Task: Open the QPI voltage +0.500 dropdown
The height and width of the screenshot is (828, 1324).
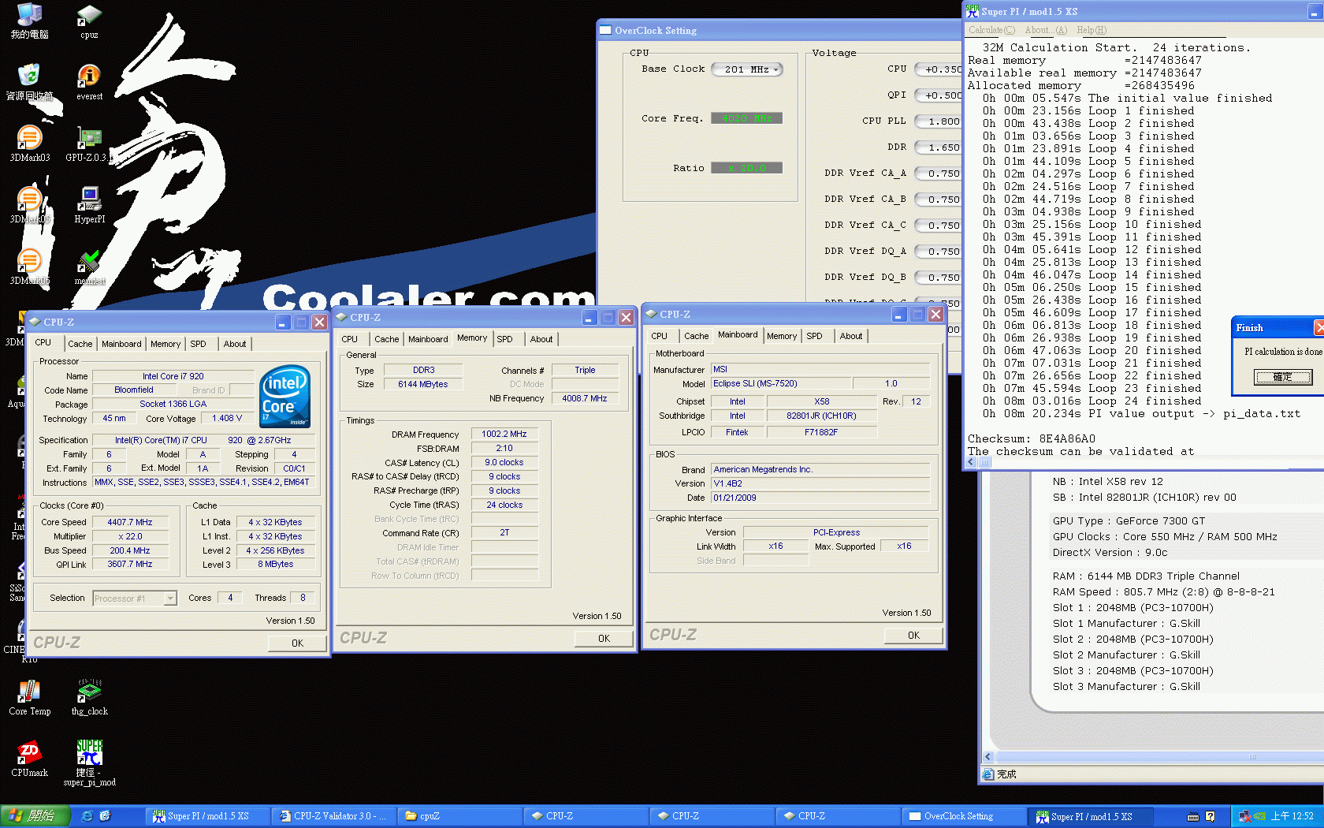Action: point(938,95)
